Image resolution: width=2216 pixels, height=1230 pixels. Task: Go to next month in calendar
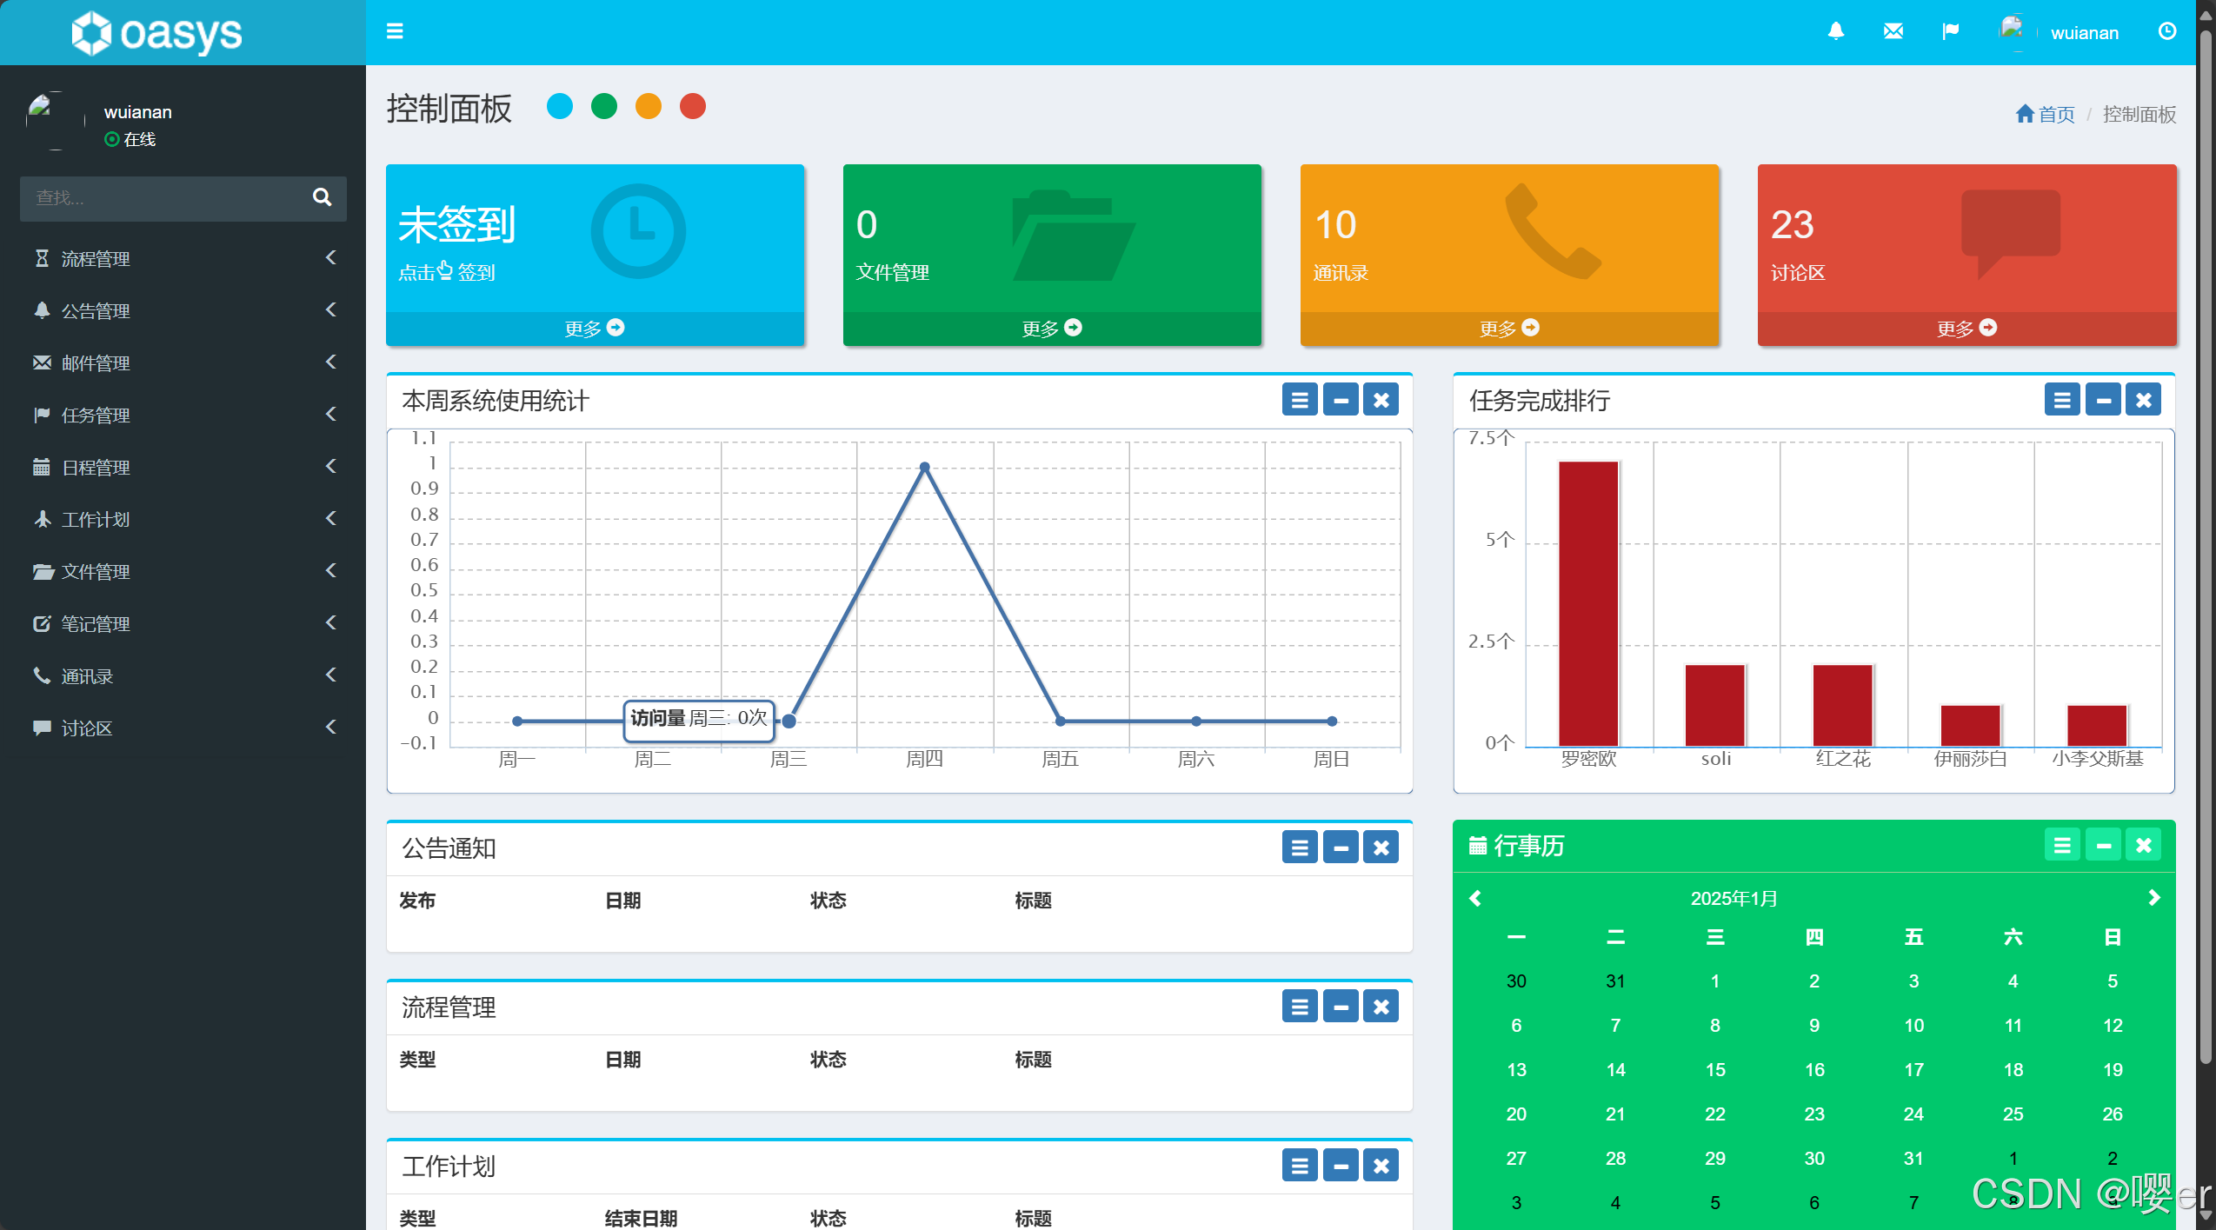pyautogui.click(x=2153, y=898)
